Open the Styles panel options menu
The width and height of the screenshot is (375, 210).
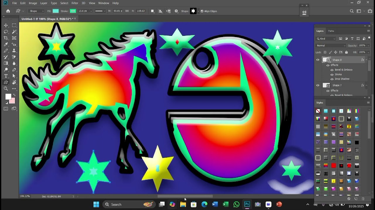point(368,103)
